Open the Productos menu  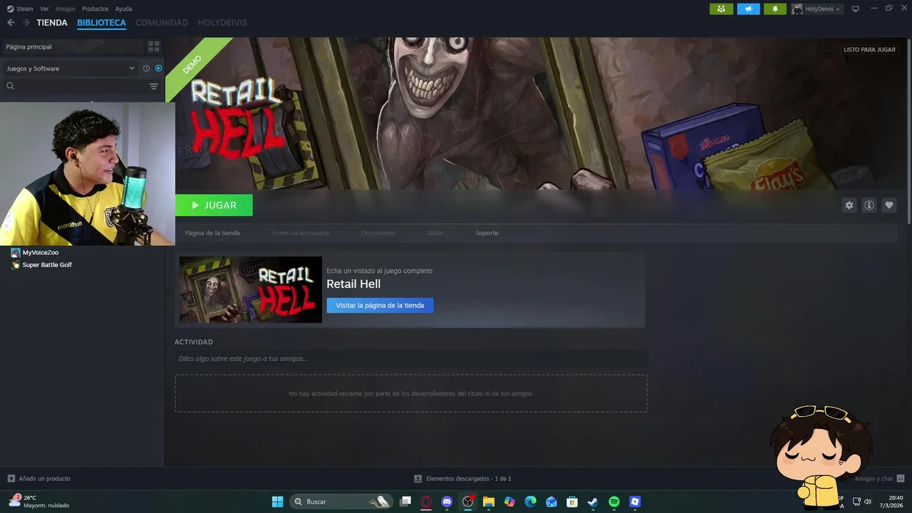(x=95, y=9)
